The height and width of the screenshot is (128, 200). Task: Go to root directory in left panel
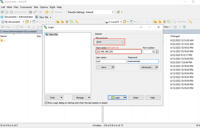[62, 22]
